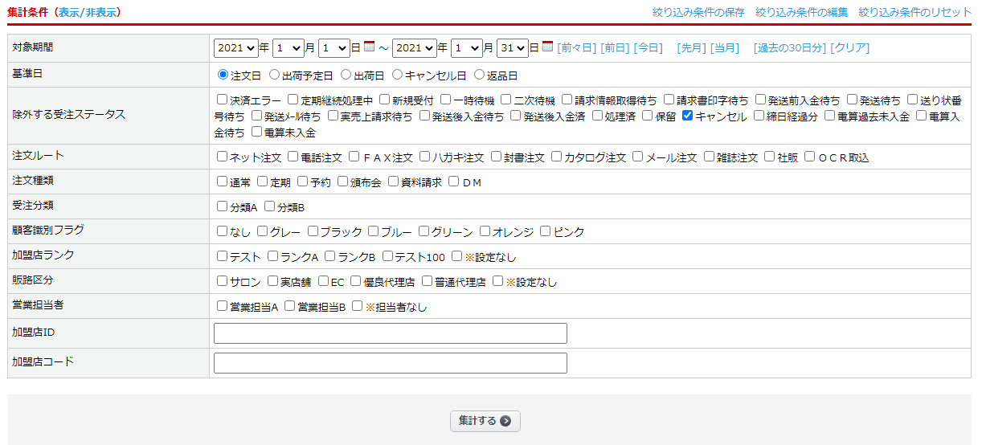Open the start date calendar picker icon
This screenshot has width=982, height=445.
(370, 47)
